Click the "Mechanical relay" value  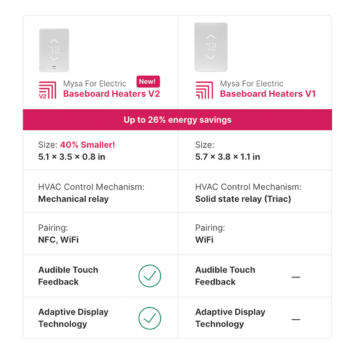[73, 199]
